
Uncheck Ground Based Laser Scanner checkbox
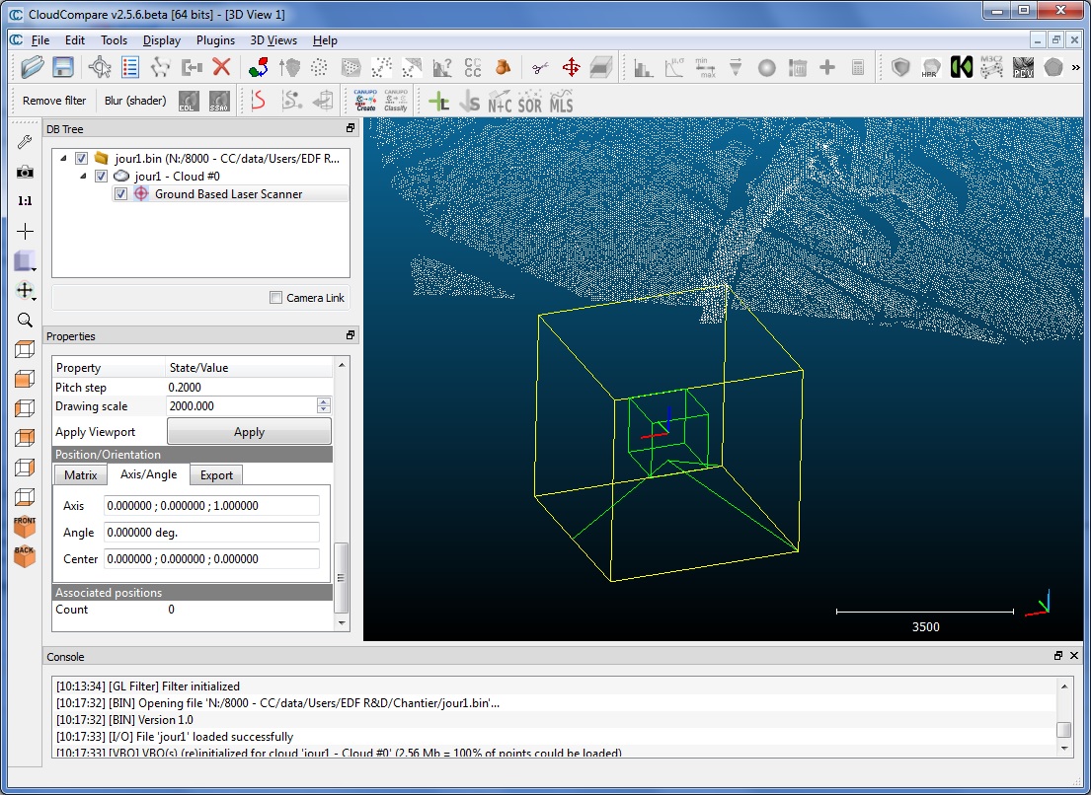click(x=120, y=194)
